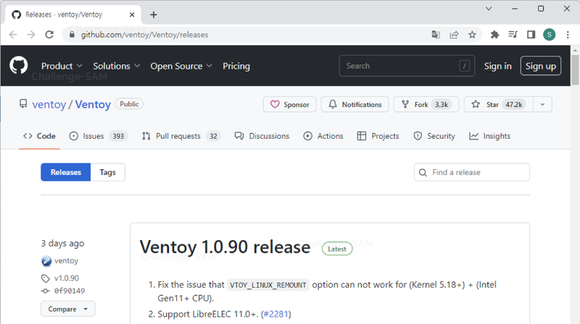
Task: Open Chrome profile avatar S
Action: tap(550, 35)
